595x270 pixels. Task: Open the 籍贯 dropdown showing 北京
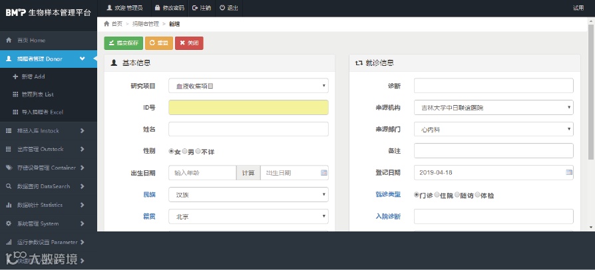(x=248, y=217)
